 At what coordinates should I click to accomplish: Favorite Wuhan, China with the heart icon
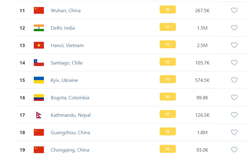[234, 10]
